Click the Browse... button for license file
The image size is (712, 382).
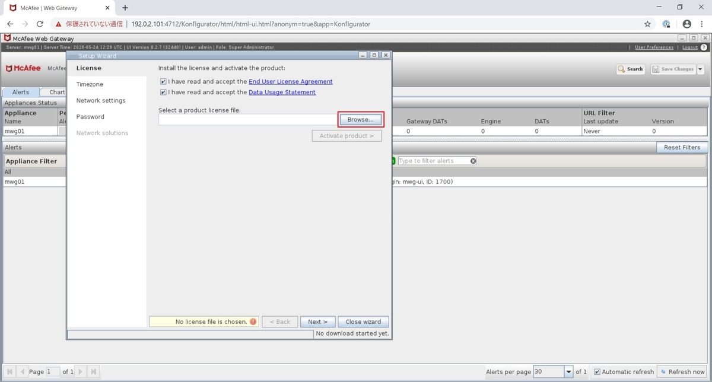361,119
